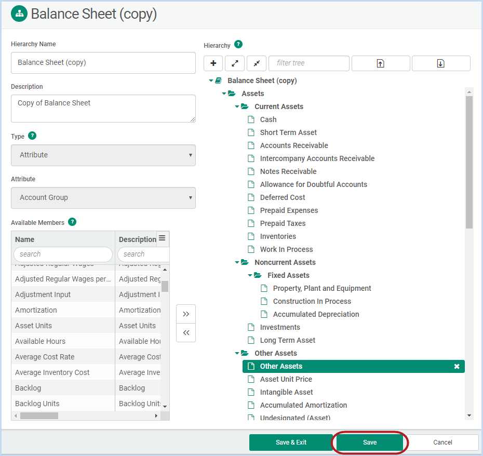The width and height of the screenshot is (483, 456).
Task: Click the Description column search field
Action: (143, 254)
